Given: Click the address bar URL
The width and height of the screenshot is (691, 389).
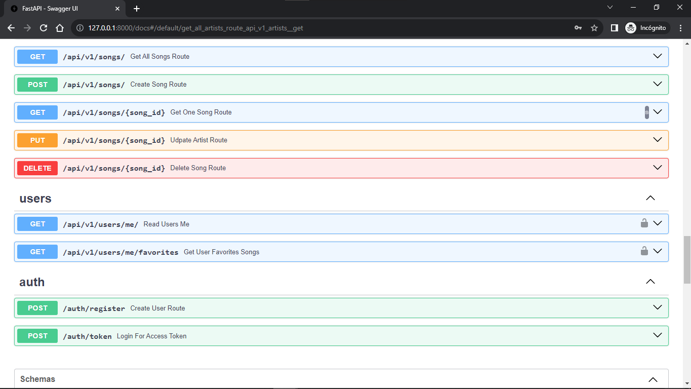Looking at the screenshot, I should click(x=195, y=28).
